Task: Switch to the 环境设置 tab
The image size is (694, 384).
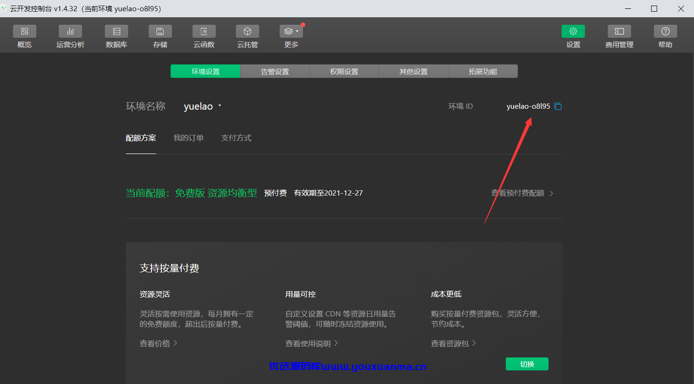Action: tap(206, 71)
